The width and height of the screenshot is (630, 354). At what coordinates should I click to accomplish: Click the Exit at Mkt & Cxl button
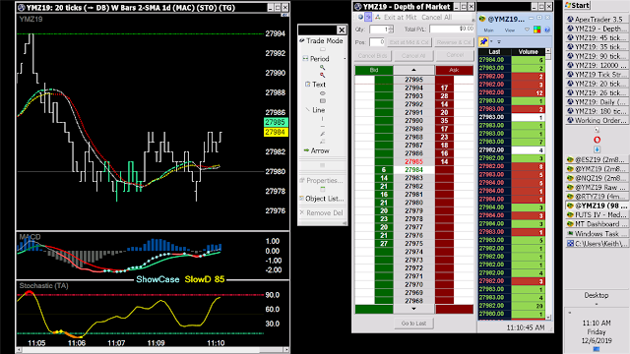409,42
